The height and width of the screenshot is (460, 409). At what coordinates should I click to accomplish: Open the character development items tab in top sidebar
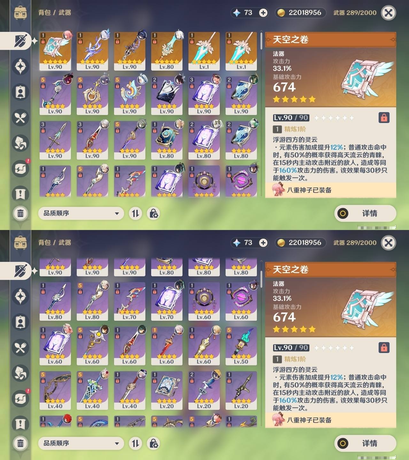(20, 92)
